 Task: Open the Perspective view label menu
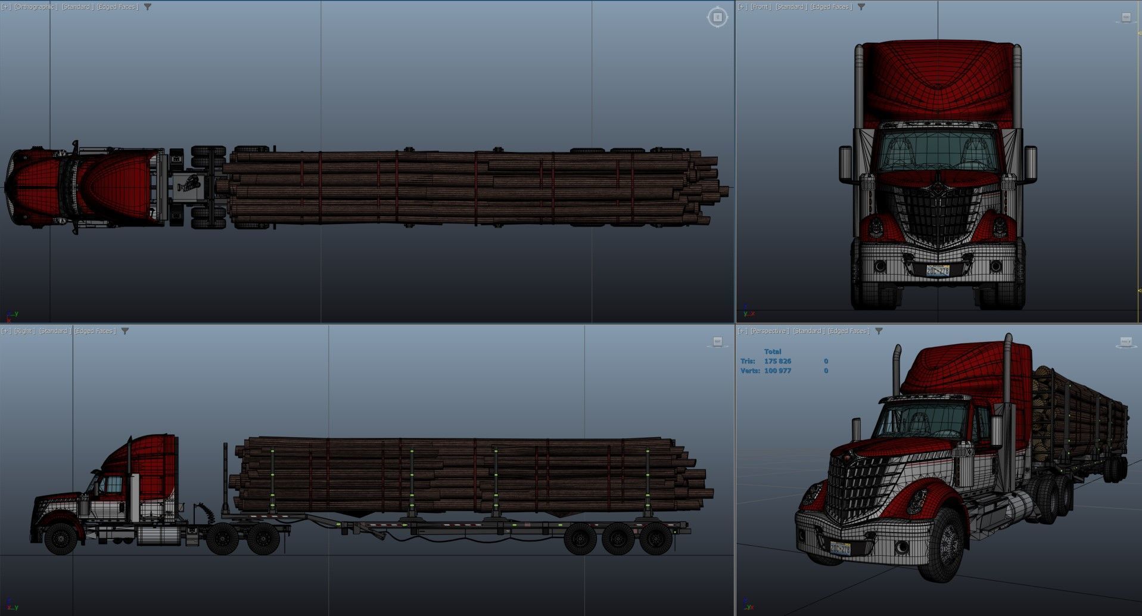point(770,331)
